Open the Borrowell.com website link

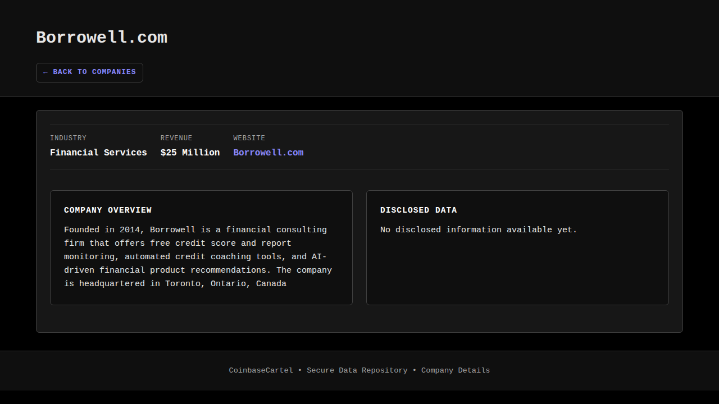[268, 153]
